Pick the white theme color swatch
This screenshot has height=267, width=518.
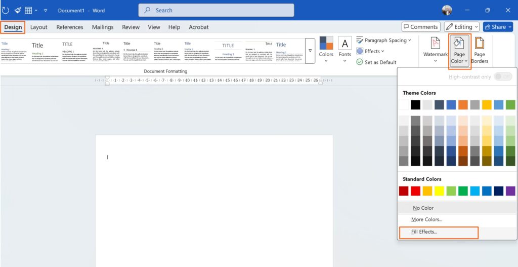[x=404, y=105]
